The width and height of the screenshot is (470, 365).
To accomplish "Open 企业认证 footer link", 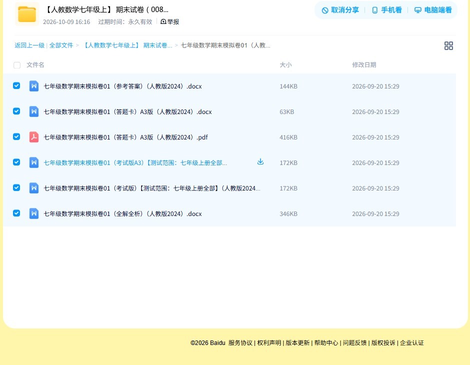I will pos(412,343).
